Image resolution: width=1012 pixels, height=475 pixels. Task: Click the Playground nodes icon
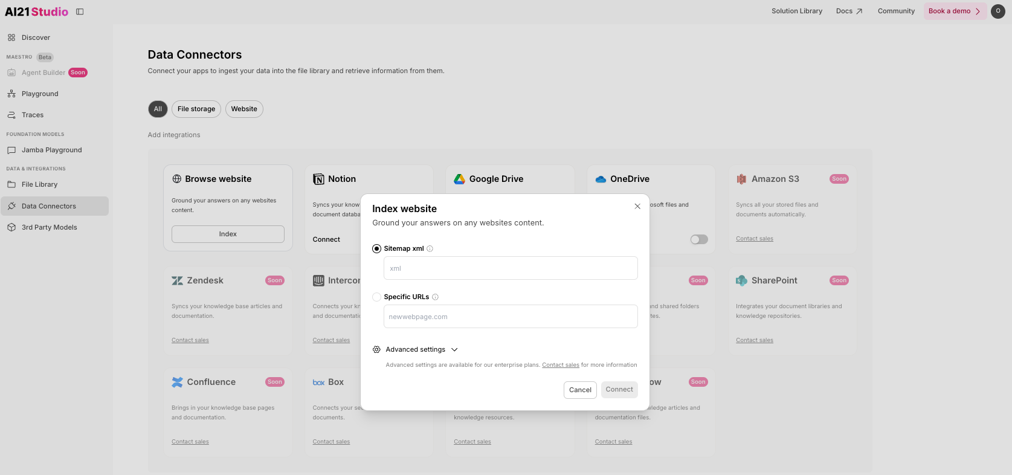11,94
